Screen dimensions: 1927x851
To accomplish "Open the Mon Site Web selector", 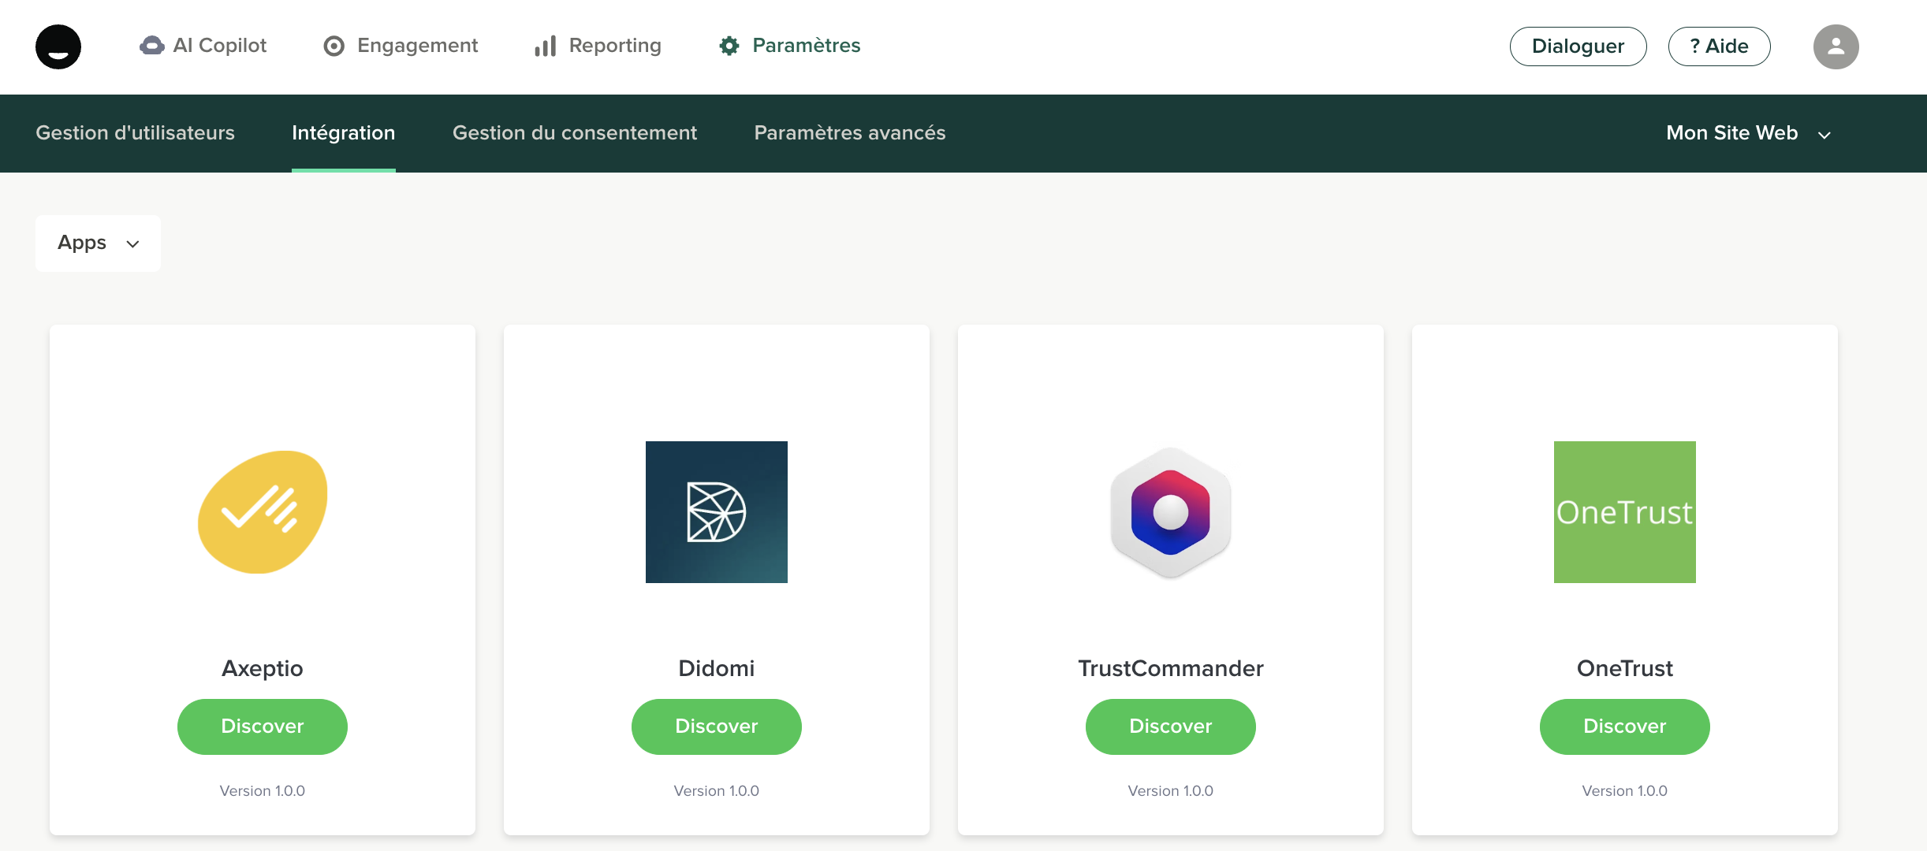I will click(1747, 133).
